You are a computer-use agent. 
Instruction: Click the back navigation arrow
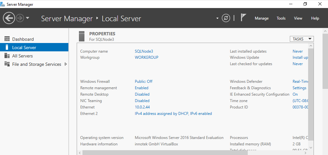pos(9,18)
